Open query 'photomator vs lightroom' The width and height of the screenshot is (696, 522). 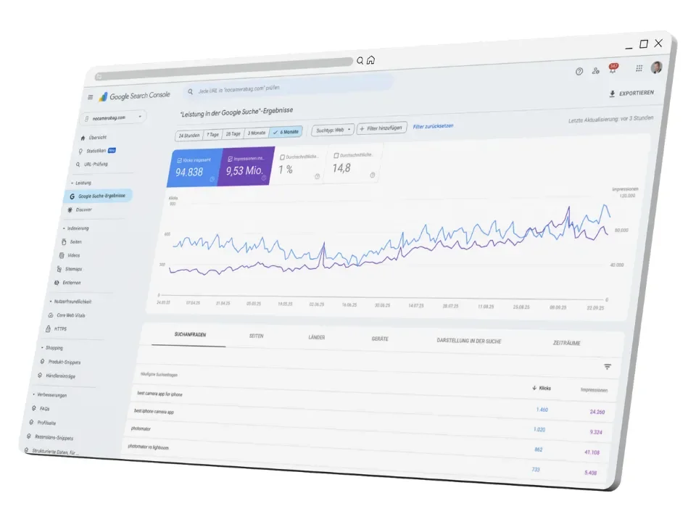(x=148, y=447)
